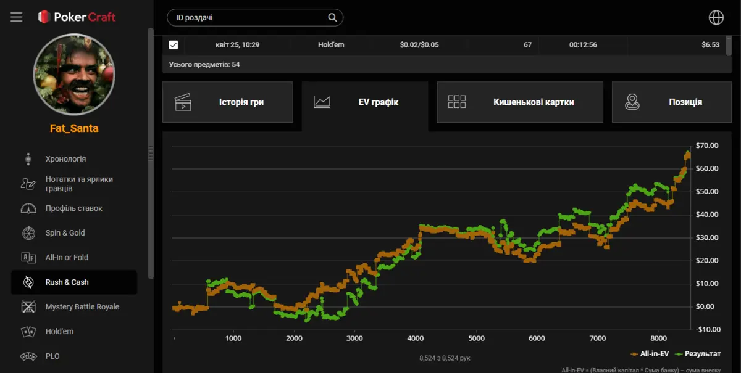Select the EV графік tab
This screenshot has width=741, height=373.
(x=365, y=102)
